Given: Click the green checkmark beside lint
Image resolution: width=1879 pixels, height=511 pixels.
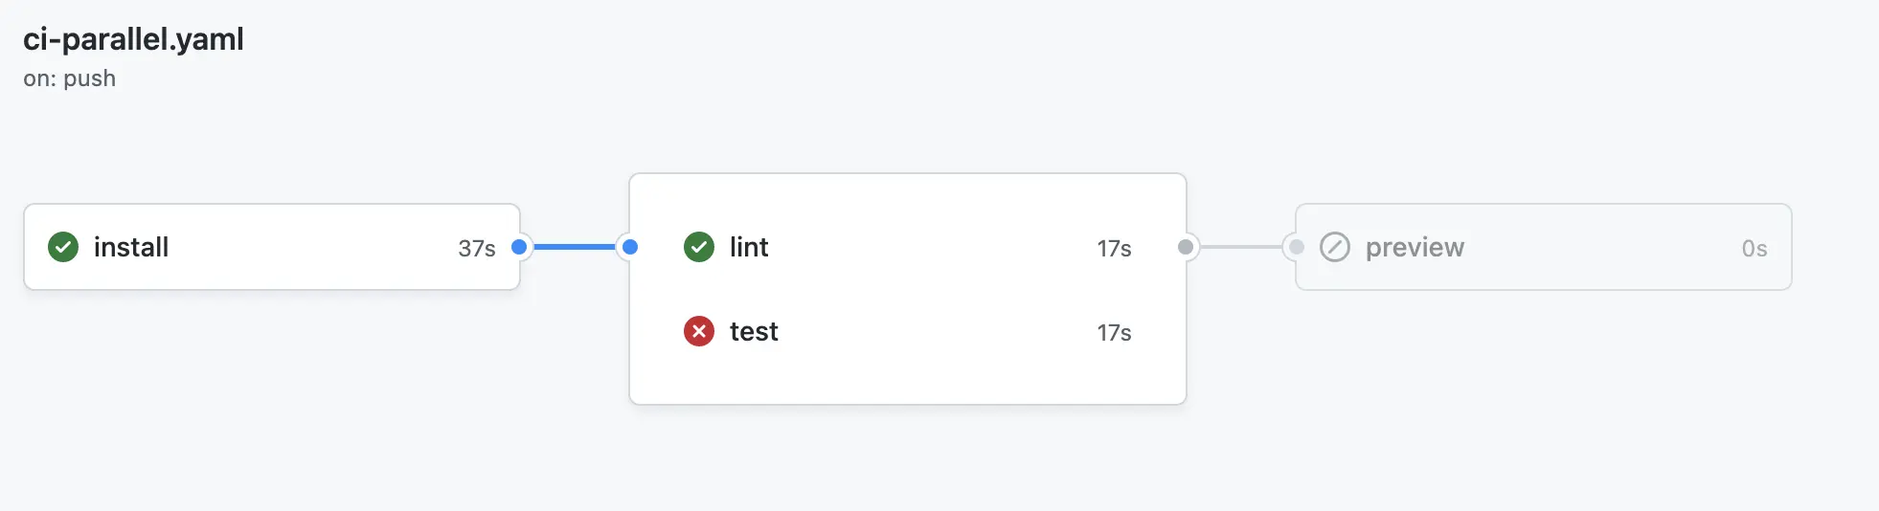Looking at the screenshot, I should coord(699,247).
